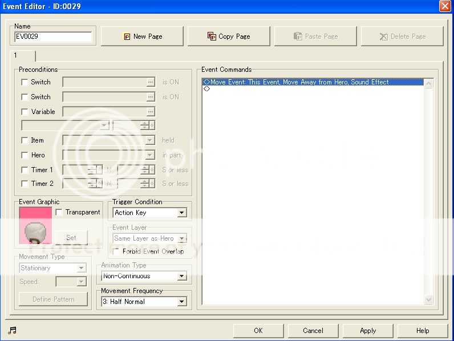Image resolution: width=454 pixels, height=341 pixels.
Task: Enable the first Switch precondition checkbox
Action: click(25, 82)
